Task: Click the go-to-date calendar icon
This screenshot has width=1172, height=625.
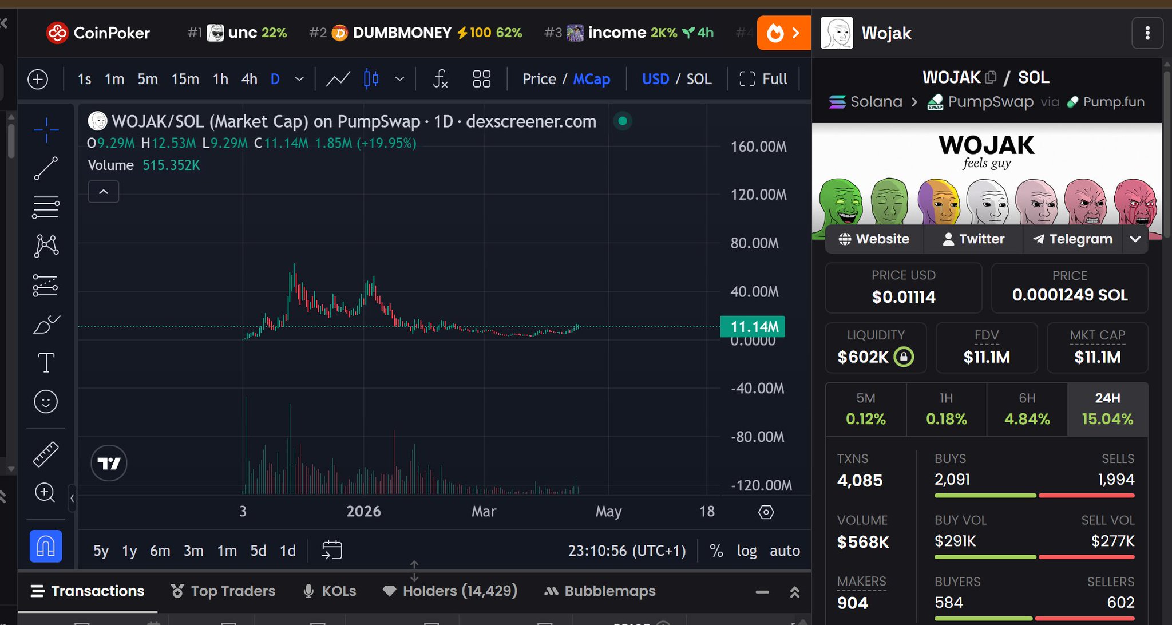Action: (332, 550)
